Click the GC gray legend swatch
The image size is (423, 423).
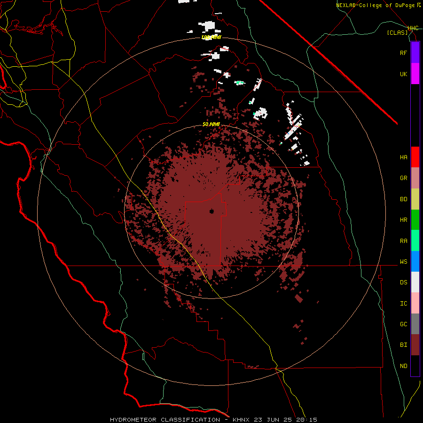415,324
